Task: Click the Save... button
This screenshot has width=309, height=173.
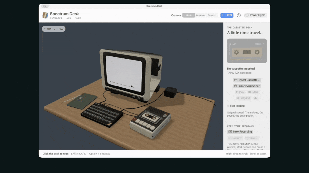Action: [x=251, y=138]
